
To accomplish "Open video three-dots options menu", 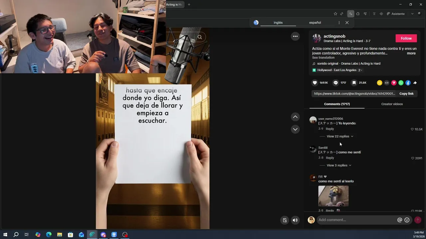I will (x=295, y=36).
